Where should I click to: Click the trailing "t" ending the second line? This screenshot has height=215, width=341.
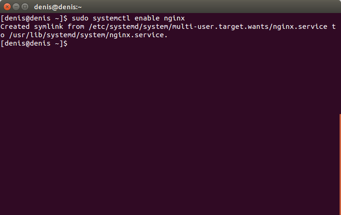click(334, 27)
